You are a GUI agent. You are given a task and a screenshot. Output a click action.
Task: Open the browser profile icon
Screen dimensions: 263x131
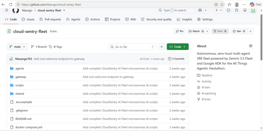[237, 5]
